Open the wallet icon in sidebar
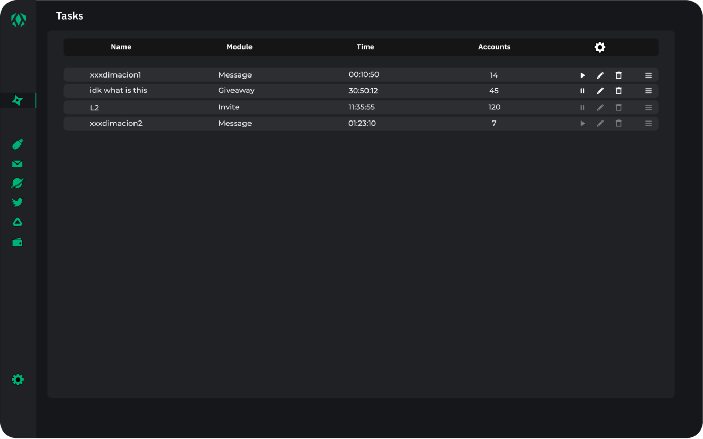Viewport: 703px width, 439px height. coord(18,243)
